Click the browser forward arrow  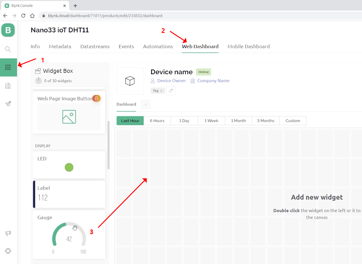[14, 16]
